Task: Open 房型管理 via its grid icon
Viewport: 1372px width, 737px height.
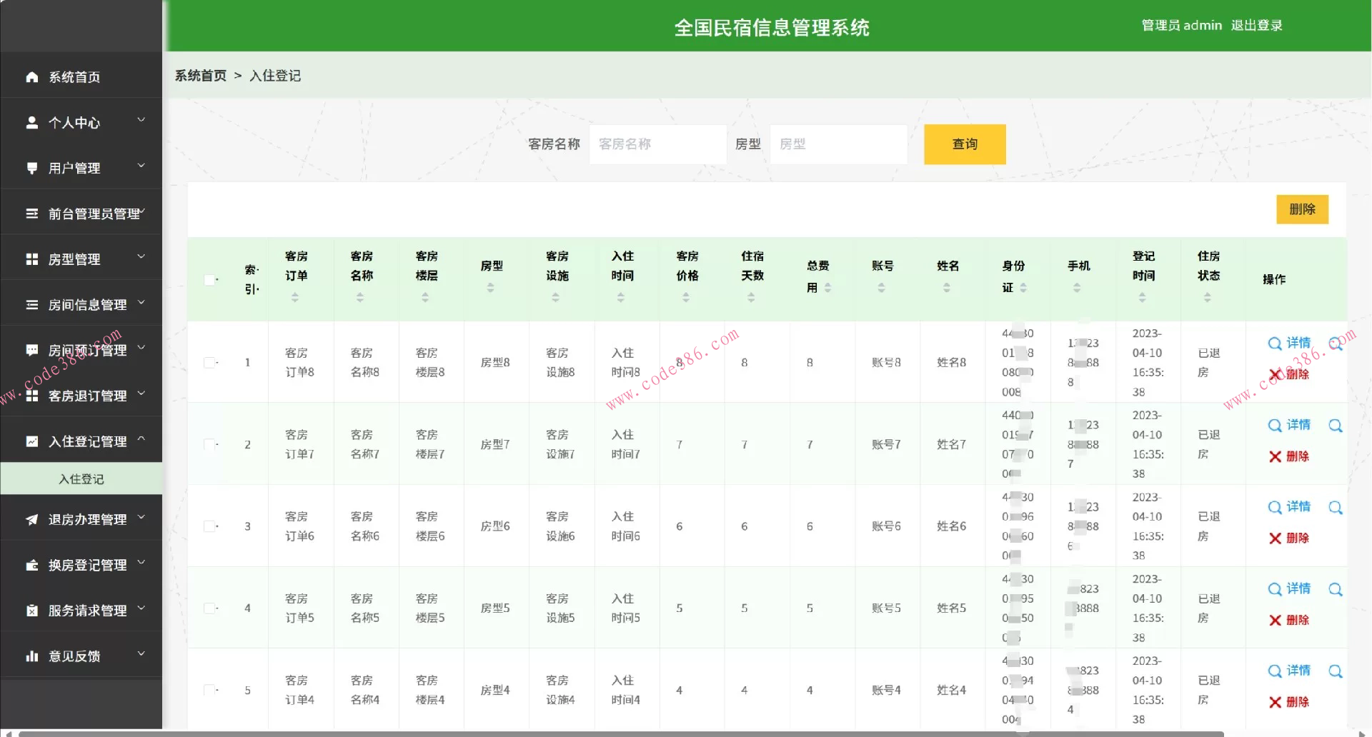Action: 31,259
